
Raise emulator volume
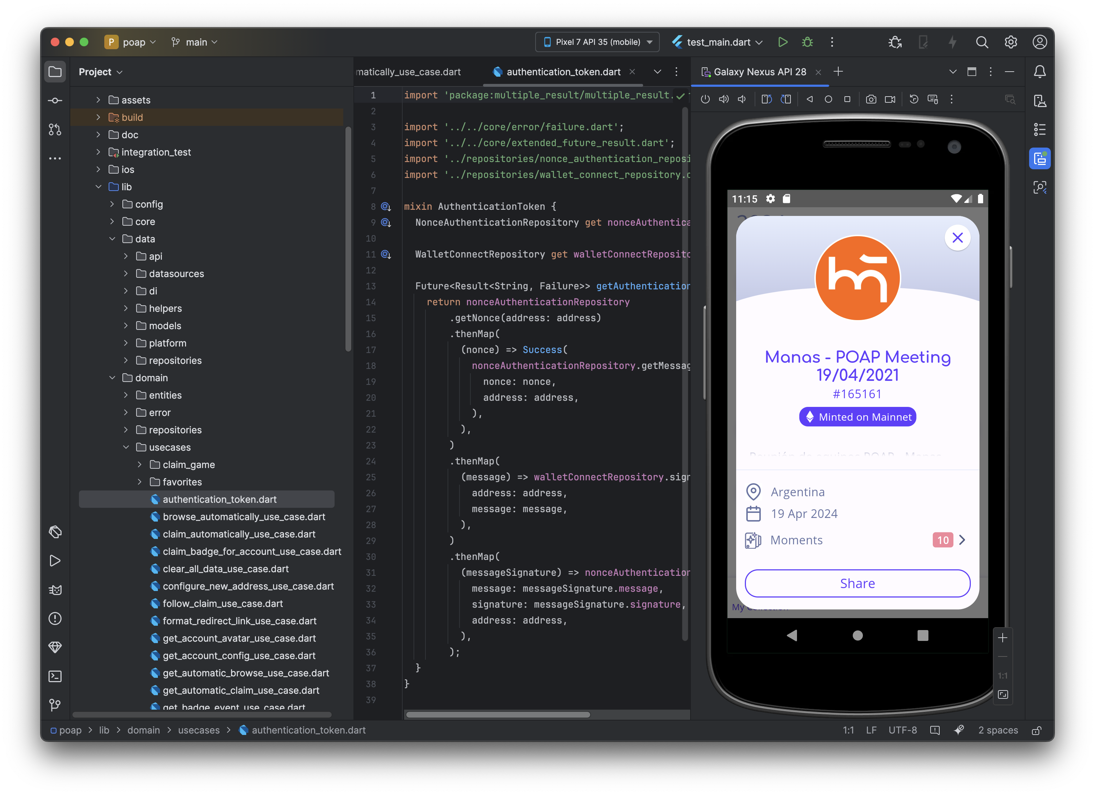pos(723,99)
